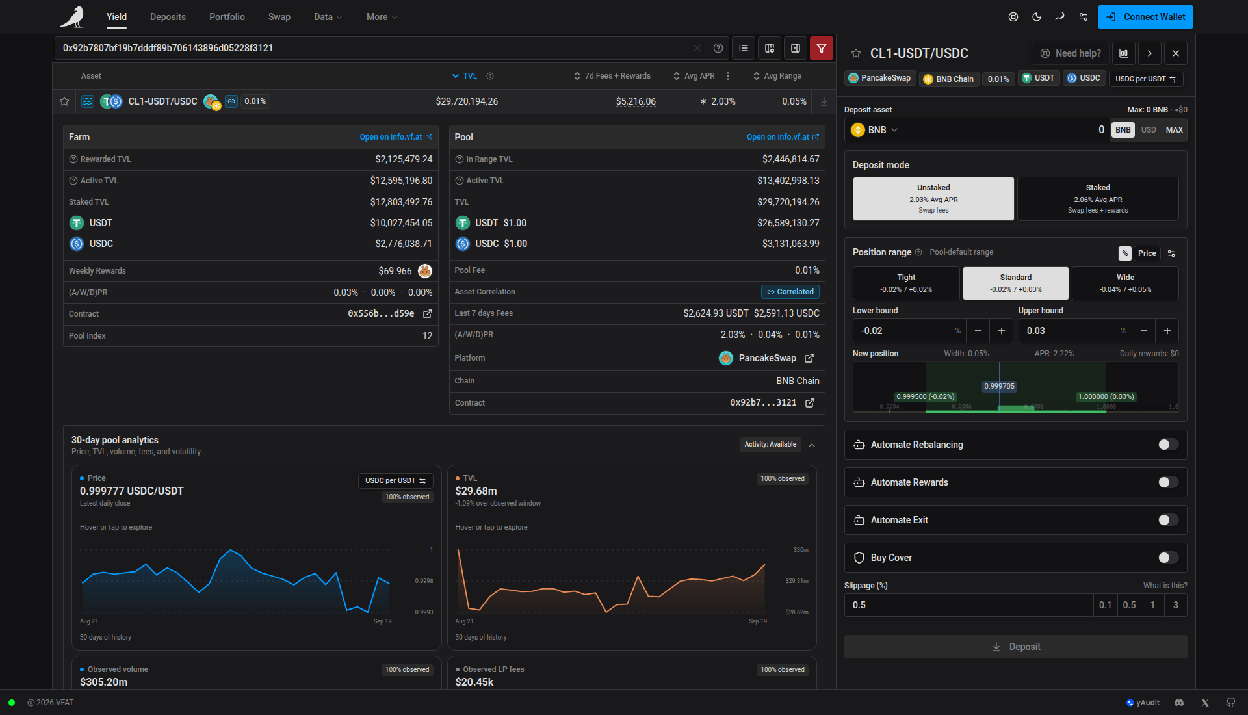Open X (Twitter) icon in footer
The image size is (1248, 715).
(x=1205, y=703)
